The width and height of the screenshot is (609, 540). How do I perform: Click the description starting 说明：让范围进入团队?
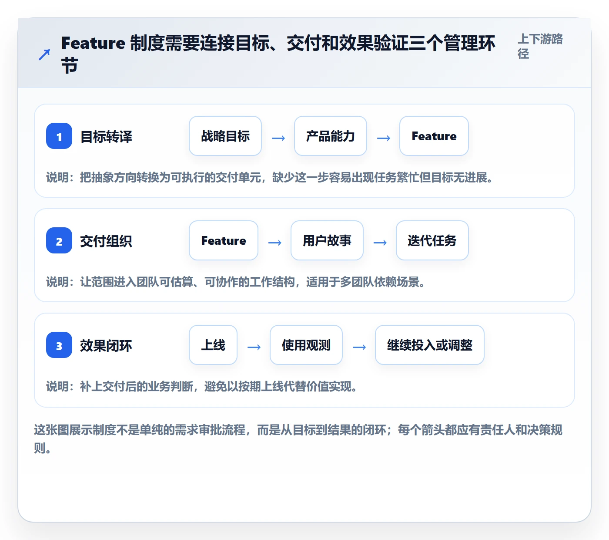[x=236, y=282]
